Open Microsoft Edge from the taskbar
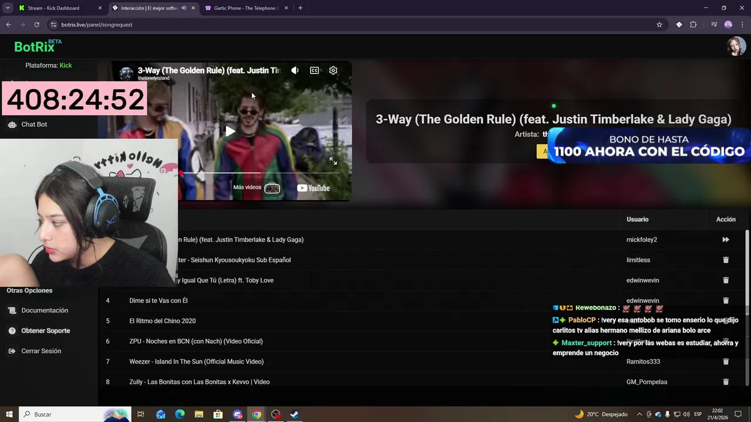Screen dimensions: 751x422 pos(180,414)
